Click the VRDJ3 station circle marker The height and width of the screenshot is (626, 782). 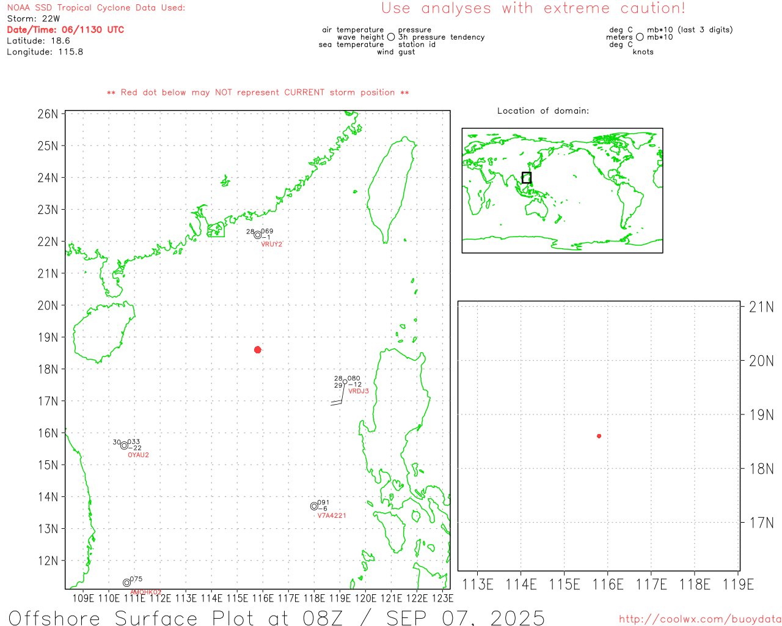tap(345, 381)
